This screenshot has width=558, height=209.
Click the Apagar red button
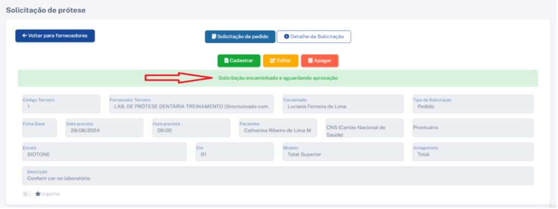pyautogui.click(x=319, y=61)
